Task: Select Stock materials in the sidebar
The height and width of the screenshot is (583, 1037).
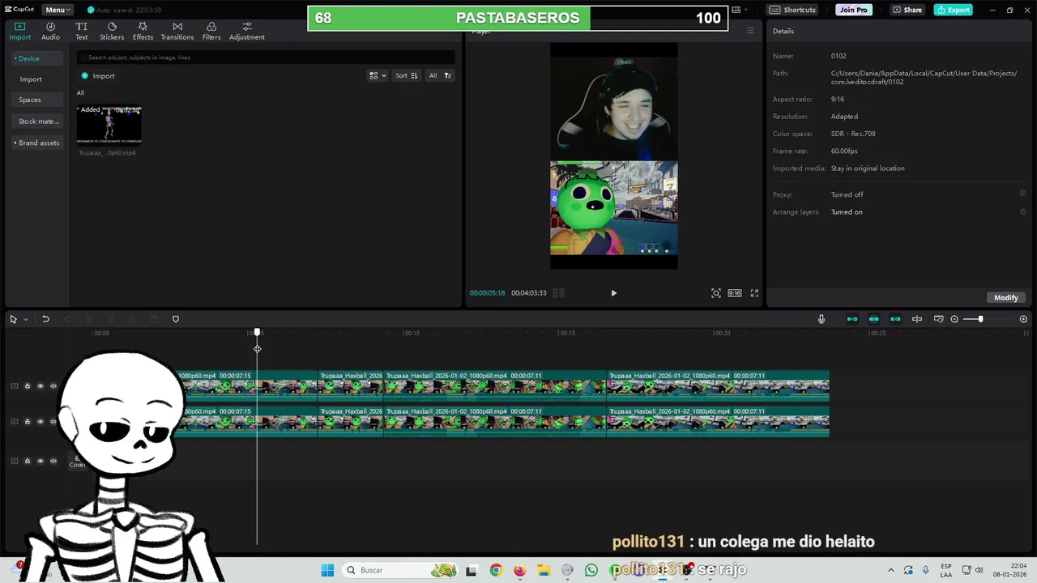Action: coord(38,121)
